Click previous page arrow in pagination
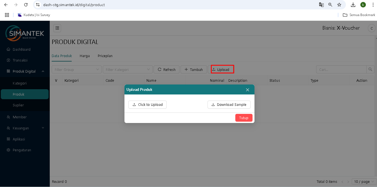 [342, 182]
